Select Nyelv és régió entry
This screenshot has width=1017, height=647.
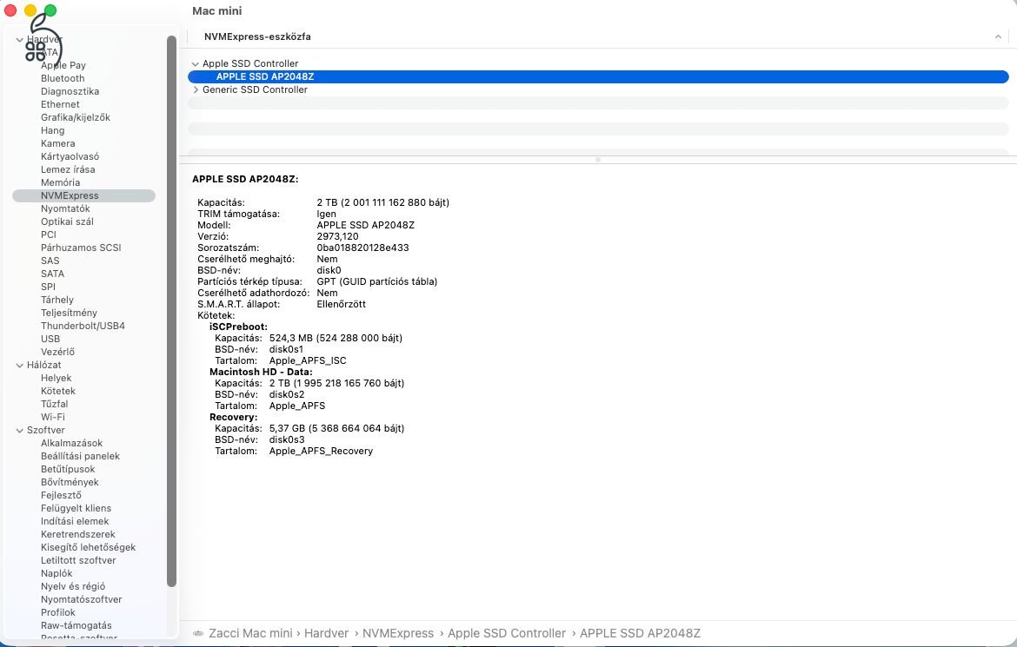click(x=73, y=586)
